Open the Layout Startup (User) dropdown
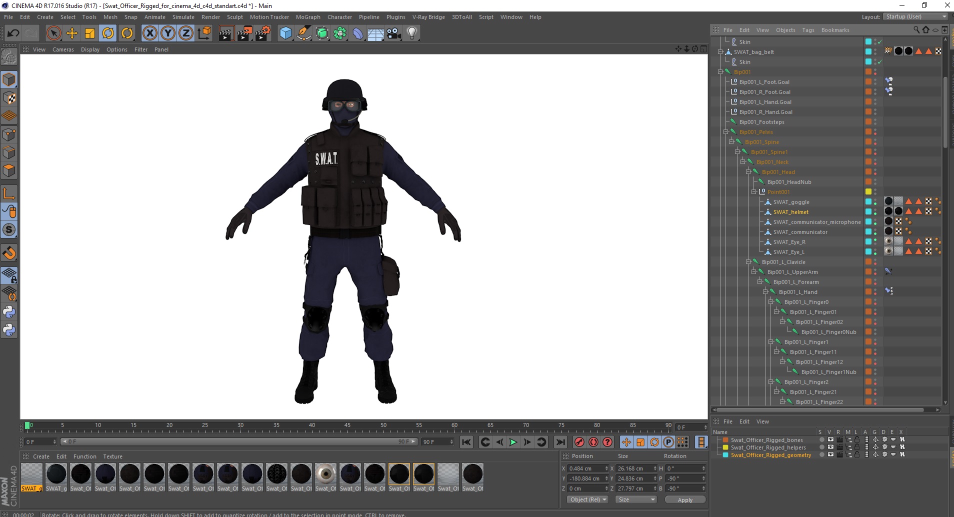Viewport: 954px width, 517px height. coord(915,16)
